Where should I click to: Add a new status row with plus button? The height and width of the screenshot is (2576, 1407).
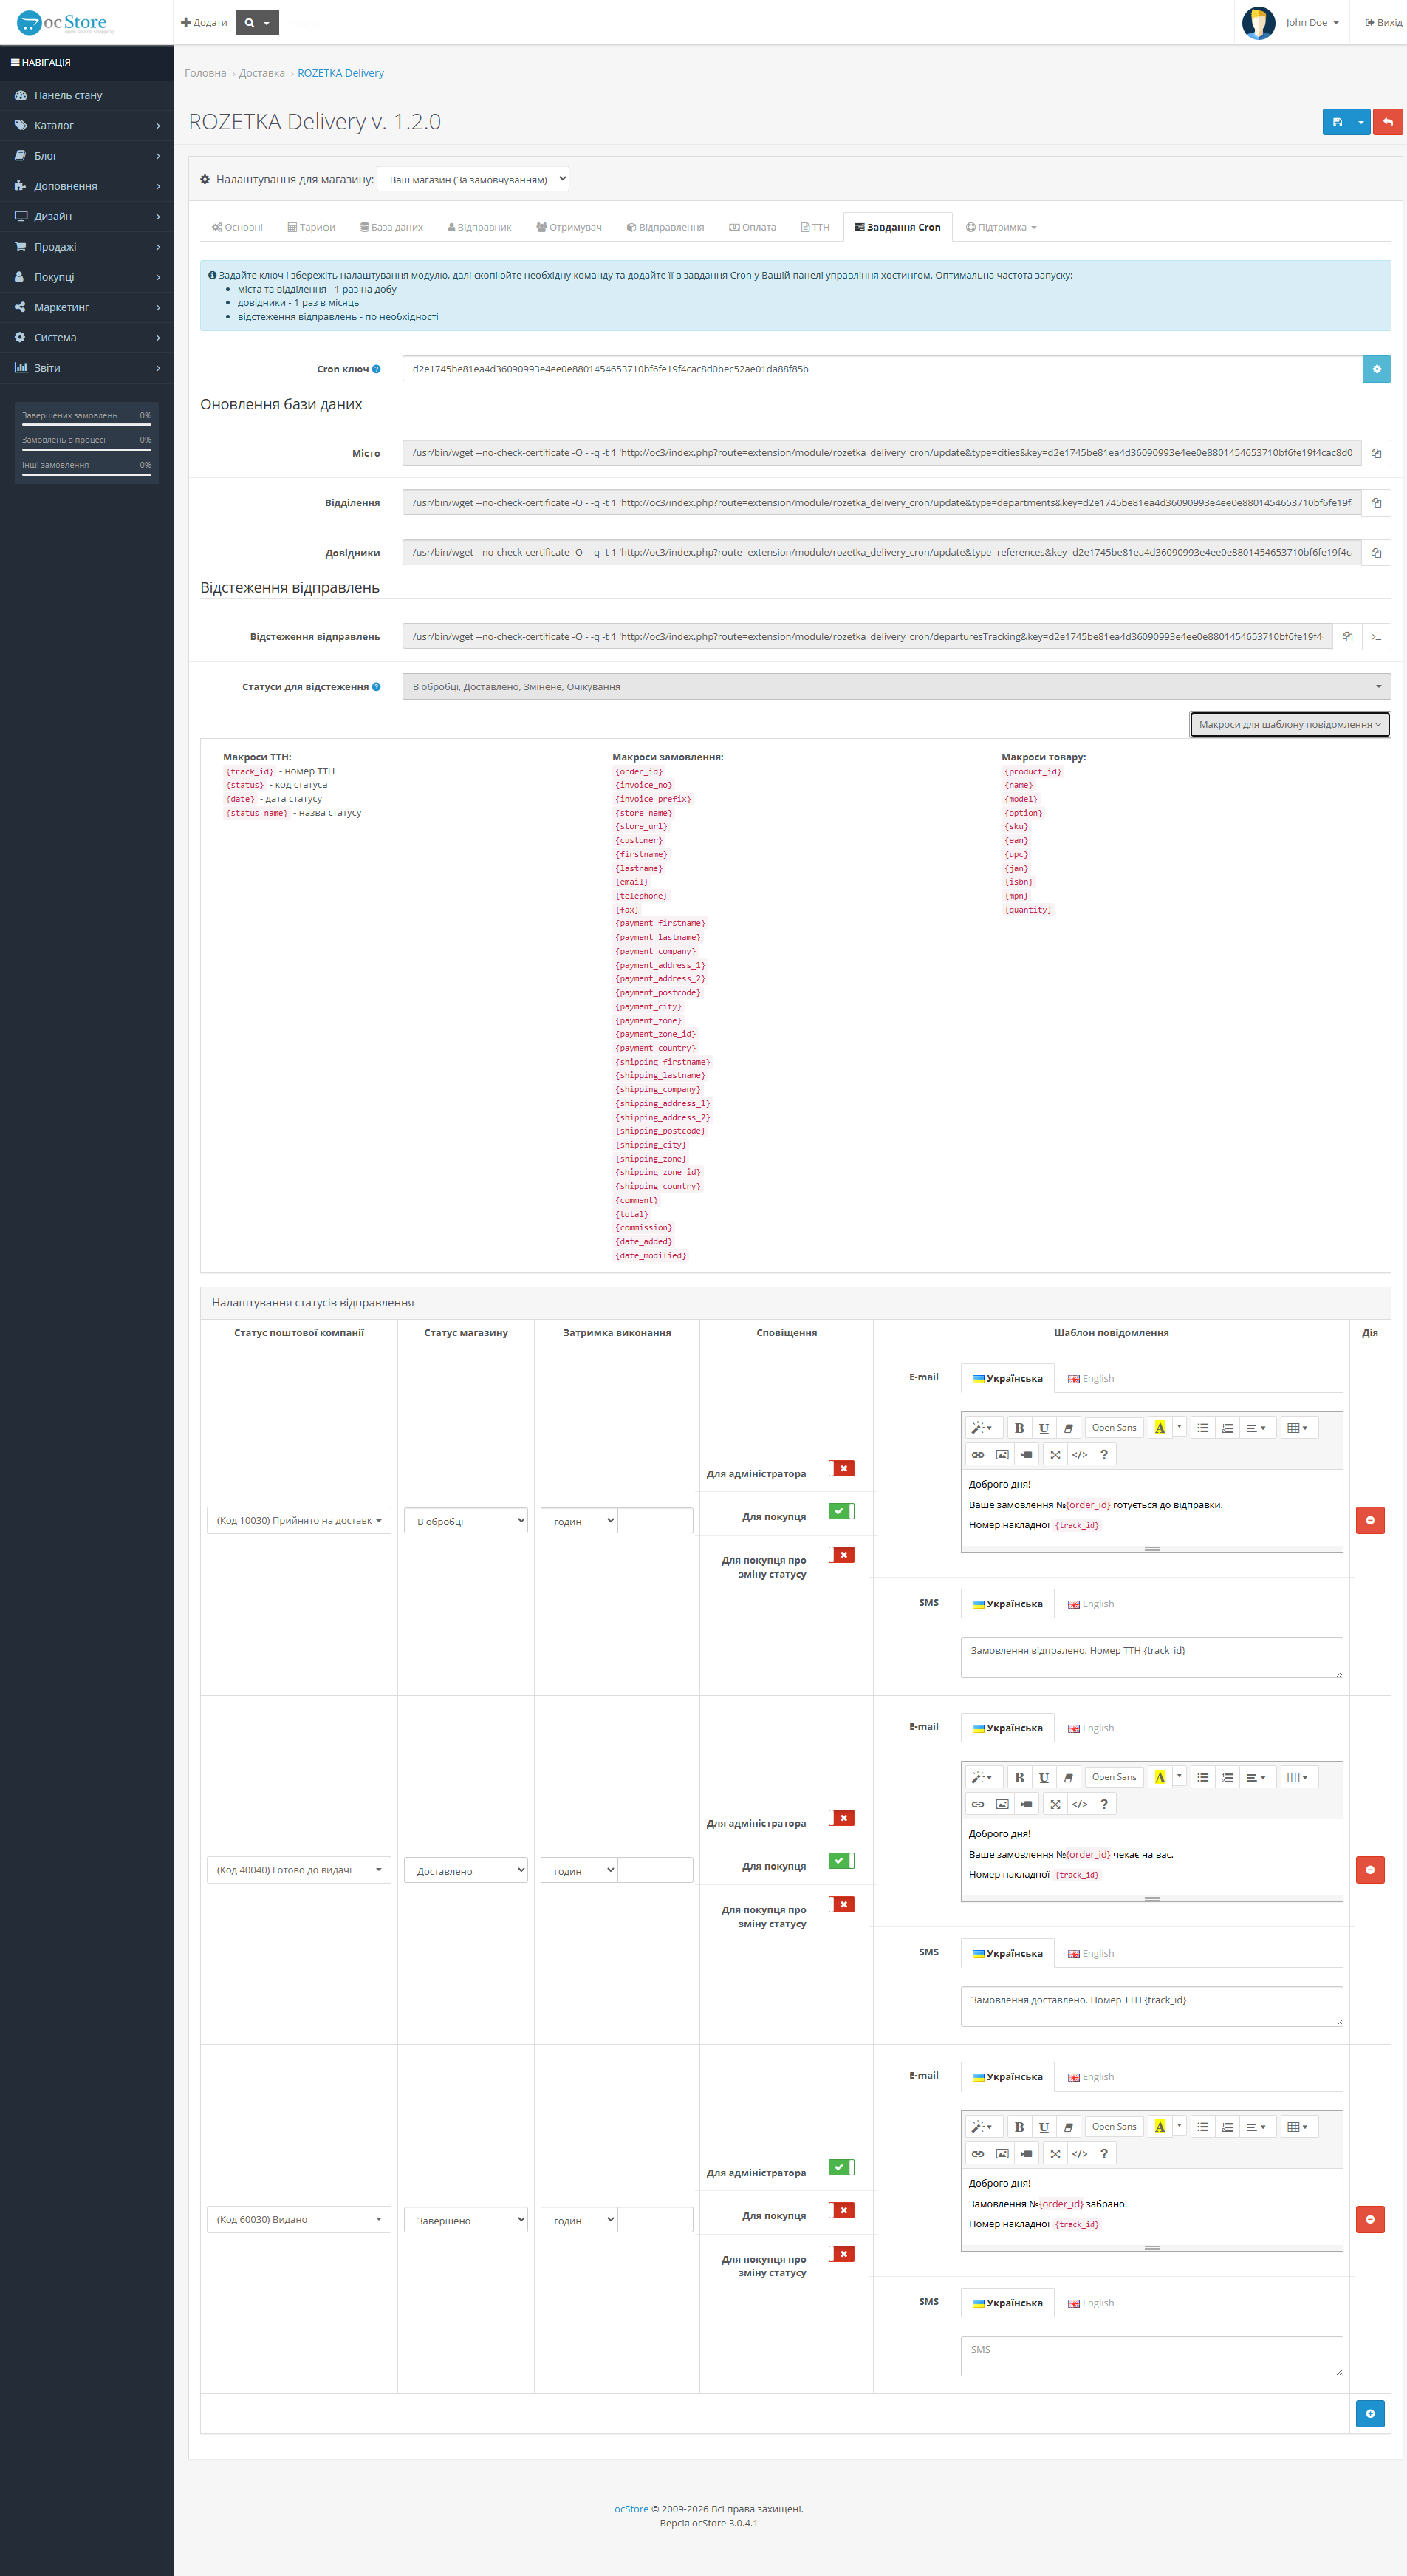tap(1370, 2414)
